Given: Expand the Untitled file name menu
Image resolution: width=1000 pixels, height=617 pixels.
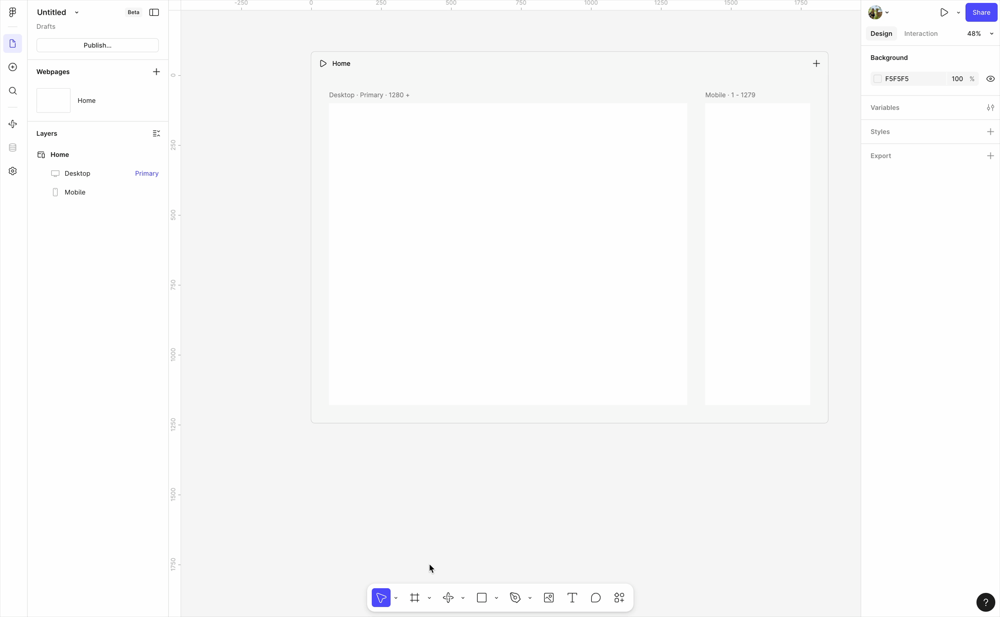Looking at the screenshot, I should click(x=76, y=12).
